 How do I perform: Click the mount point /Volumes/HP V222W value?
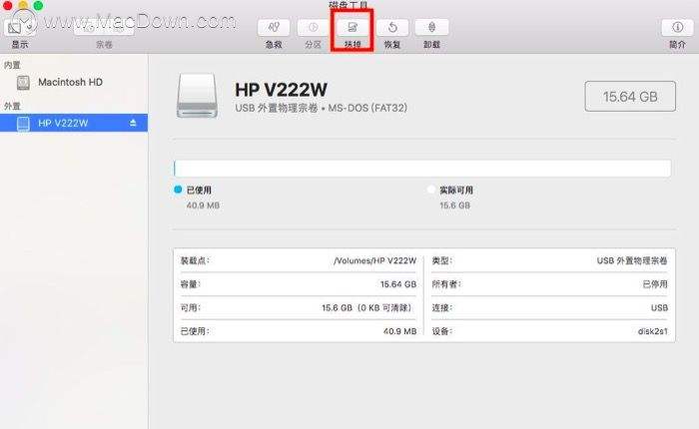point(374,260)
